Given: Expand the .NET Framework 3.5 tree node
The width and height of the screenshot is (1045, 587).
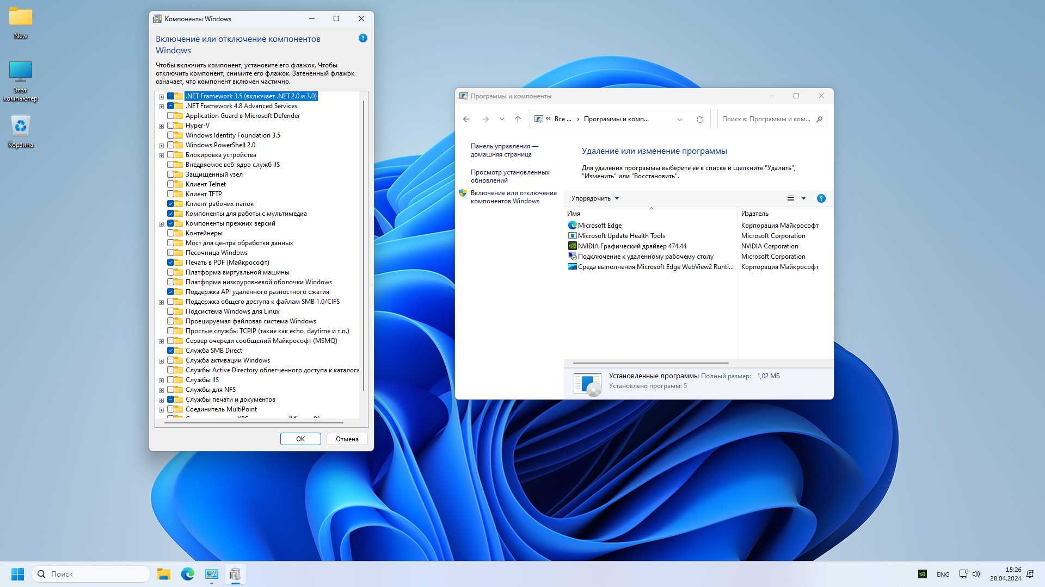Looking at the screenshot, I should [x=161, y=97].
